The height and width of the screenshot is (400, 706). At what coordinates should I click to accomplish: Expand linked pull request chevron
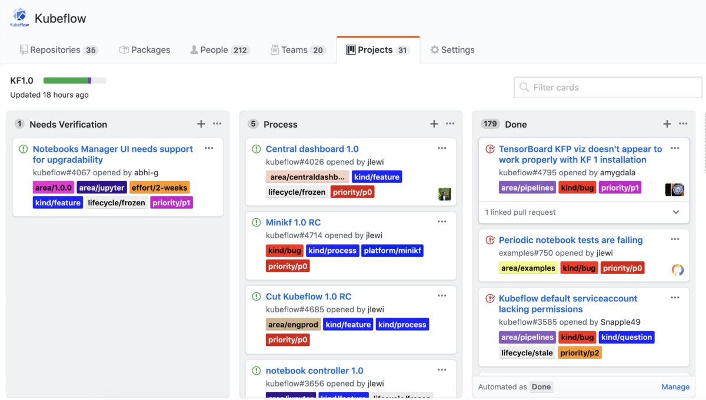[x=676, y=212]
